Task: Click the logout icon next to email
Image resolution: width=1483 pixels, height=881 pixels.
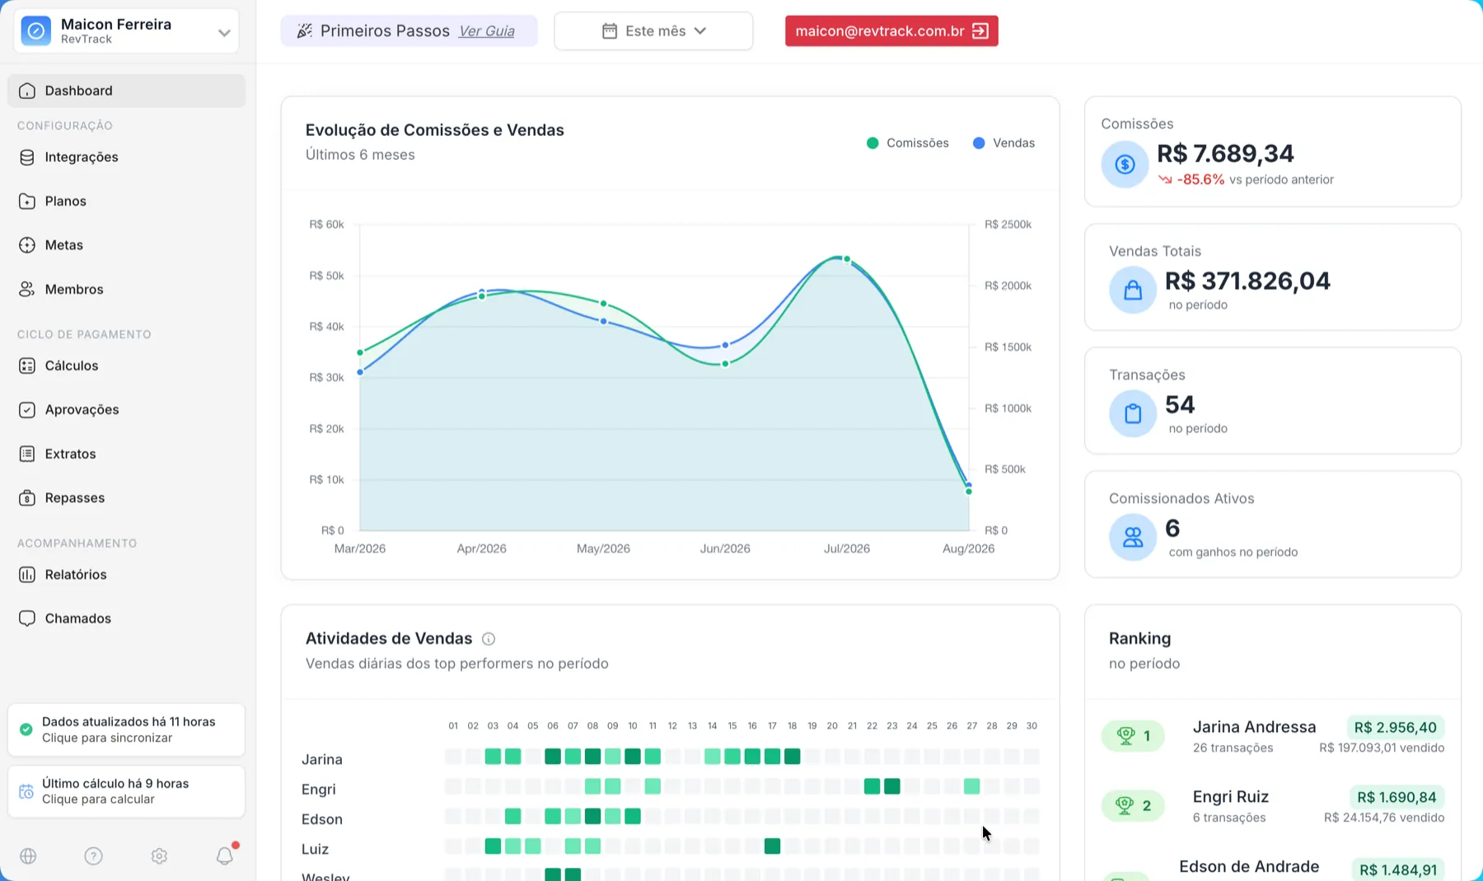Action: click(980, 31)
